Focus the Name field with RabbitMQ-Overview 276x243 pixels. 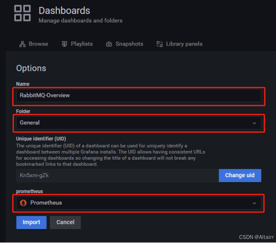138,95
